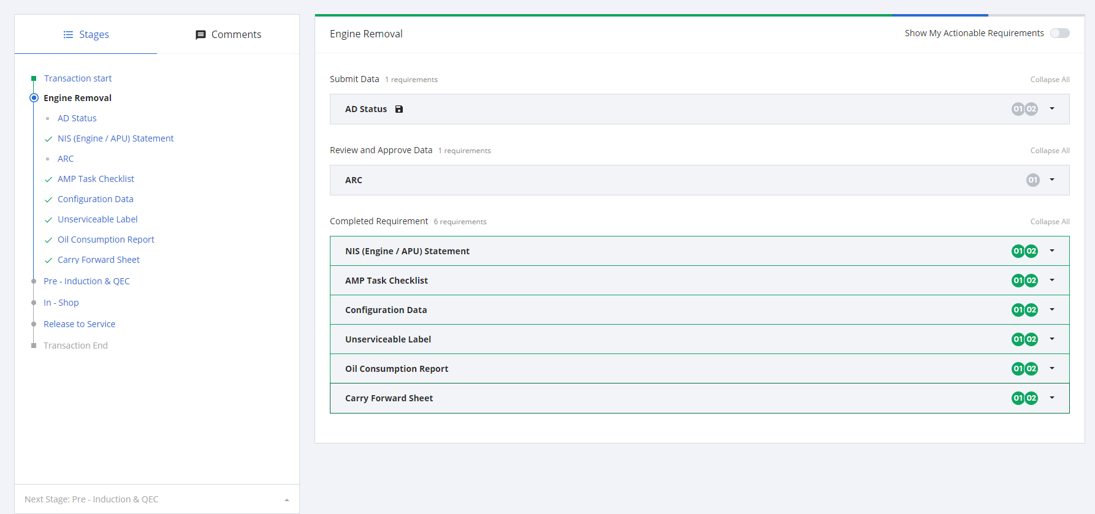Viewport: 1095px width, 514px height.
Task: Open AD Status link in sidebar
Action: (x=77, y=118)
